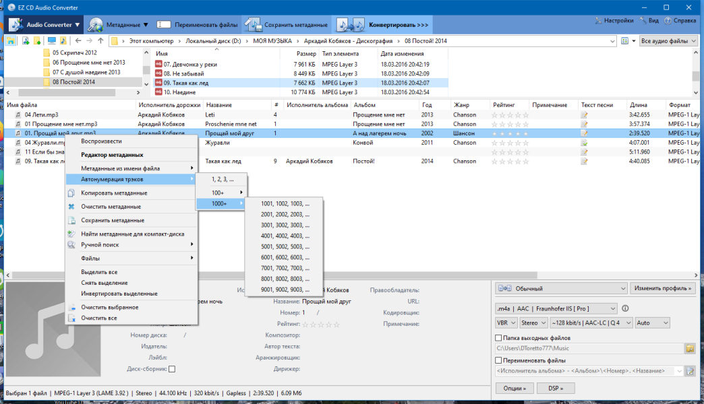704x404 pixels.
Task: Go up one folder level
Action: (100, 41)
